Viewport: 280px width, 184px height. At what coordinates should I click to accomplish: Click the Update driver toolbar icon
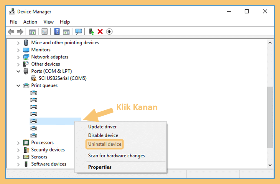pyautogui.click(x=91, y=32)
